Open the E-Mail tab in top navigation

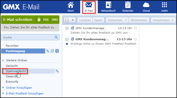89,7
